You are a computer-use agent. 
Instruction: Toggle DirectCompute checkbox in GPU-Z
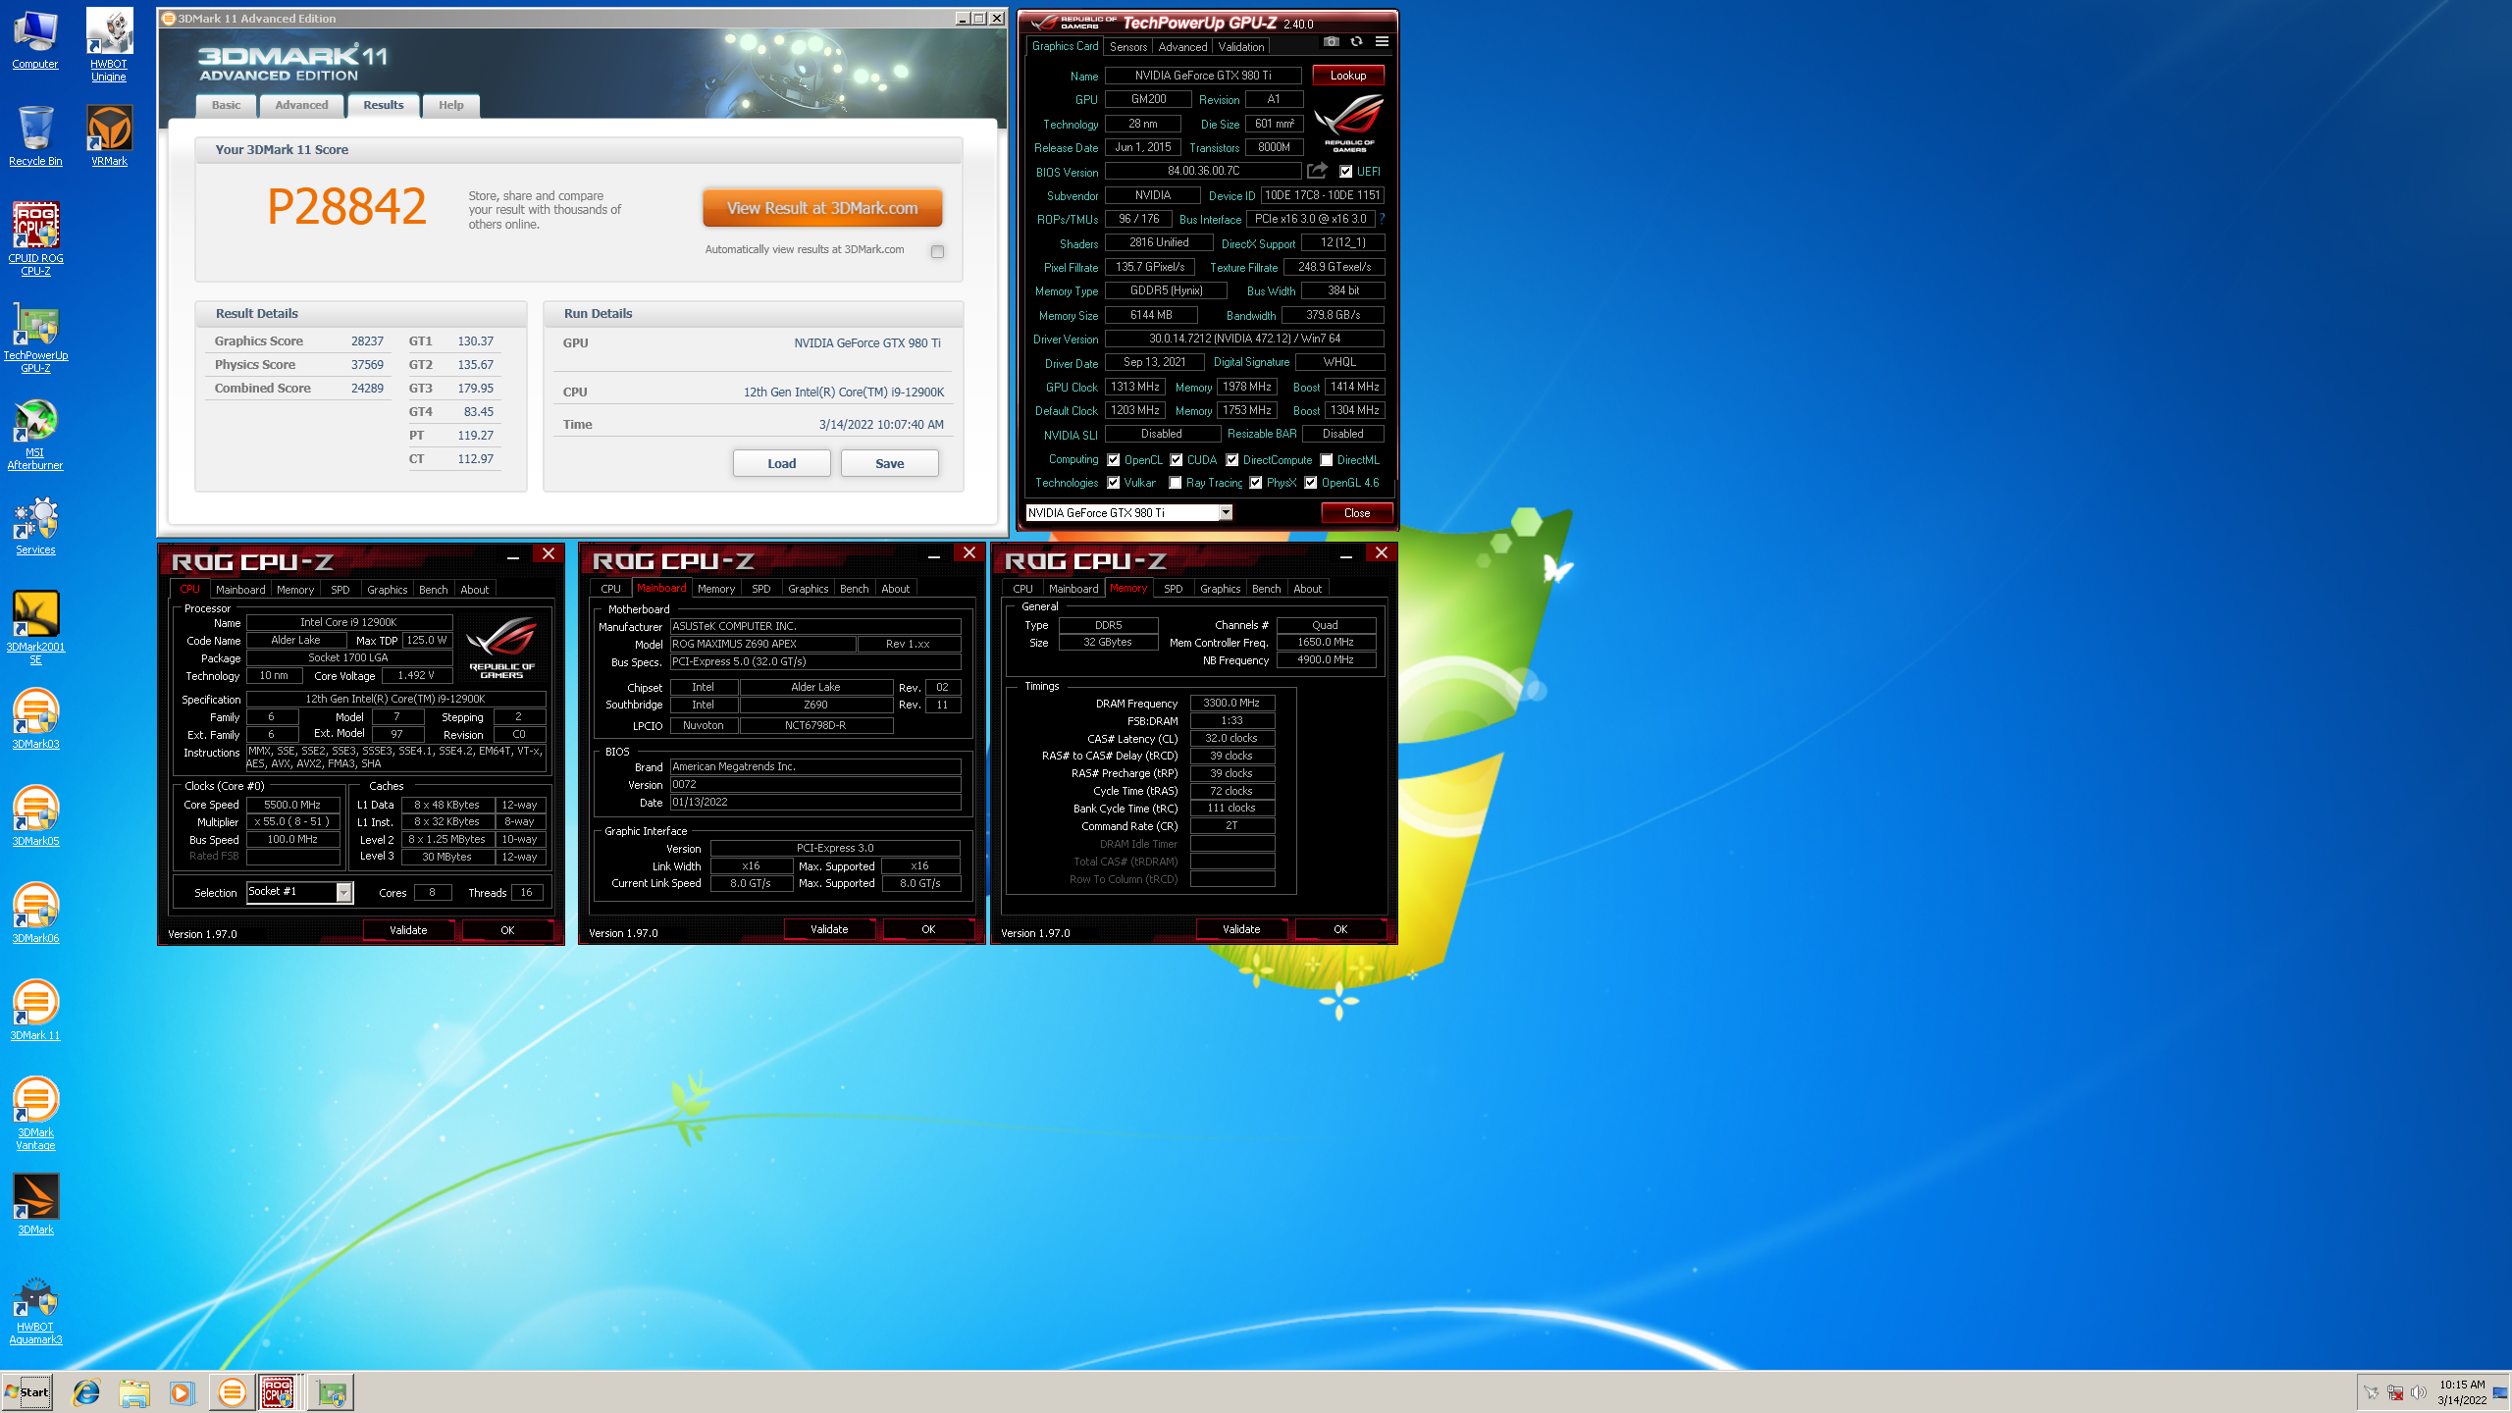click(1232, 460)
